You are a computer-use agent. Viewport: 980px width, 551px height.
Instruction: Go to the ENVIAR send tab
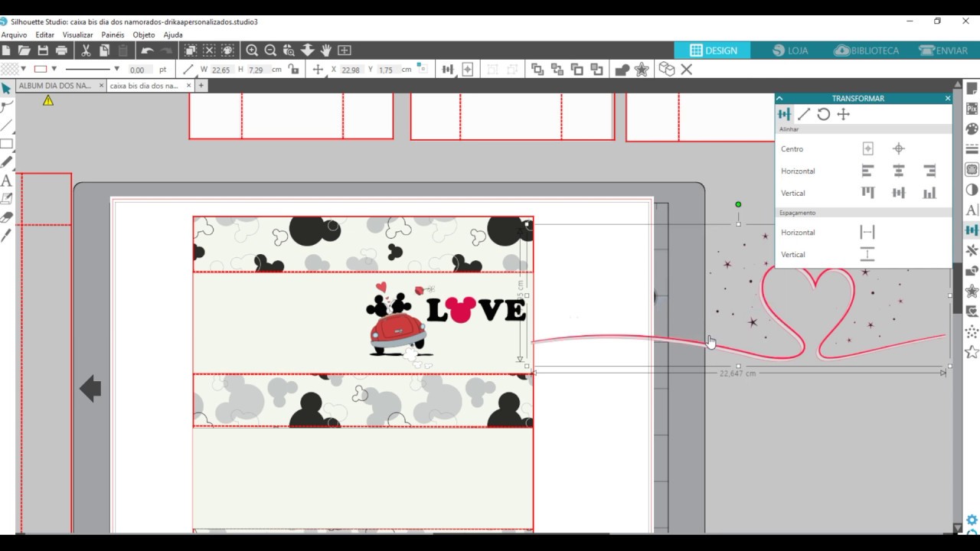[943, 51]
